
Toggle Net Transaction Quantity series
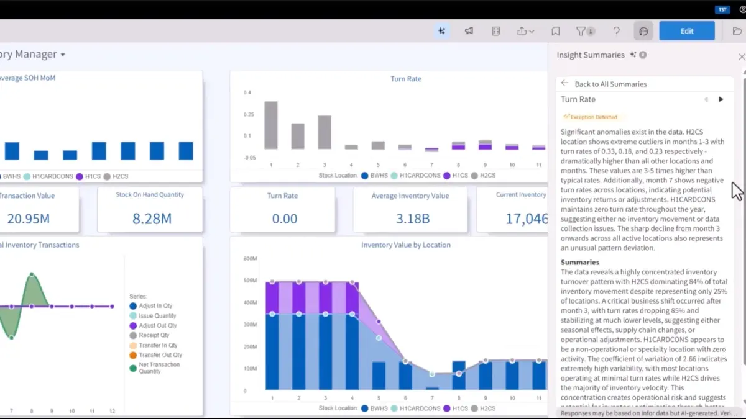point(155,367)
